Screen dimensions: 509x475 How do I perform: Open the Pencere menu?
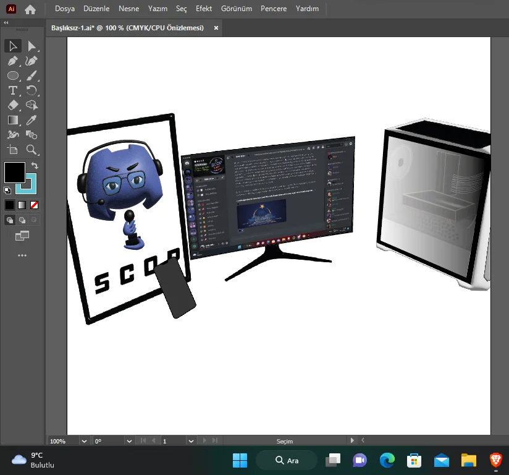coord(274,9)
